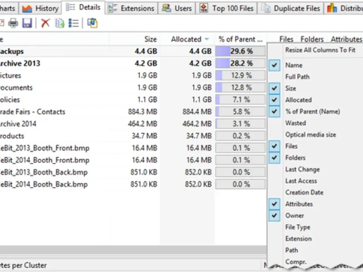Enable the Path column option
The height and width of the screenshot is (272, 363).
[x=292, y=250]
